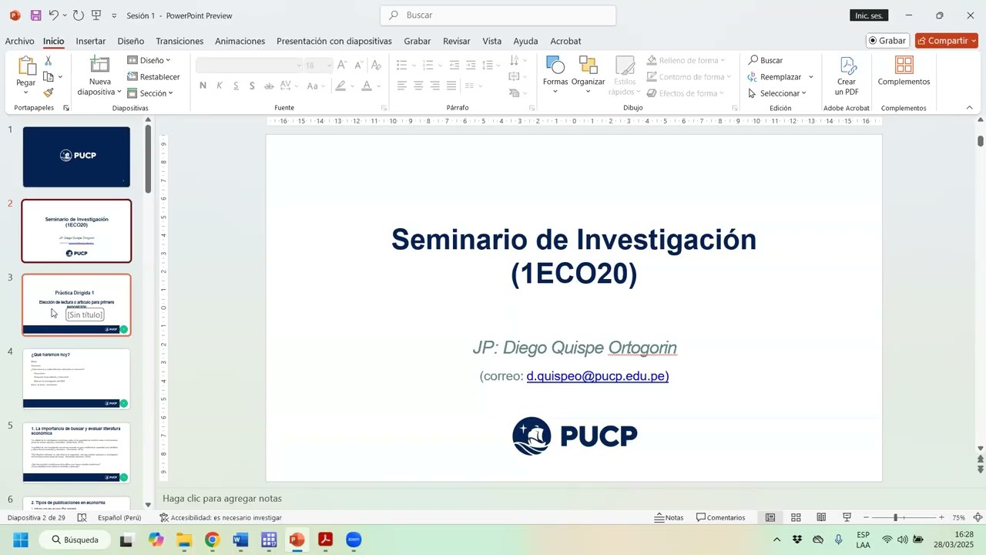Switch to Slide Sorter view icon
The width and height of the screenshot is (986, 555).
point(796,517)
